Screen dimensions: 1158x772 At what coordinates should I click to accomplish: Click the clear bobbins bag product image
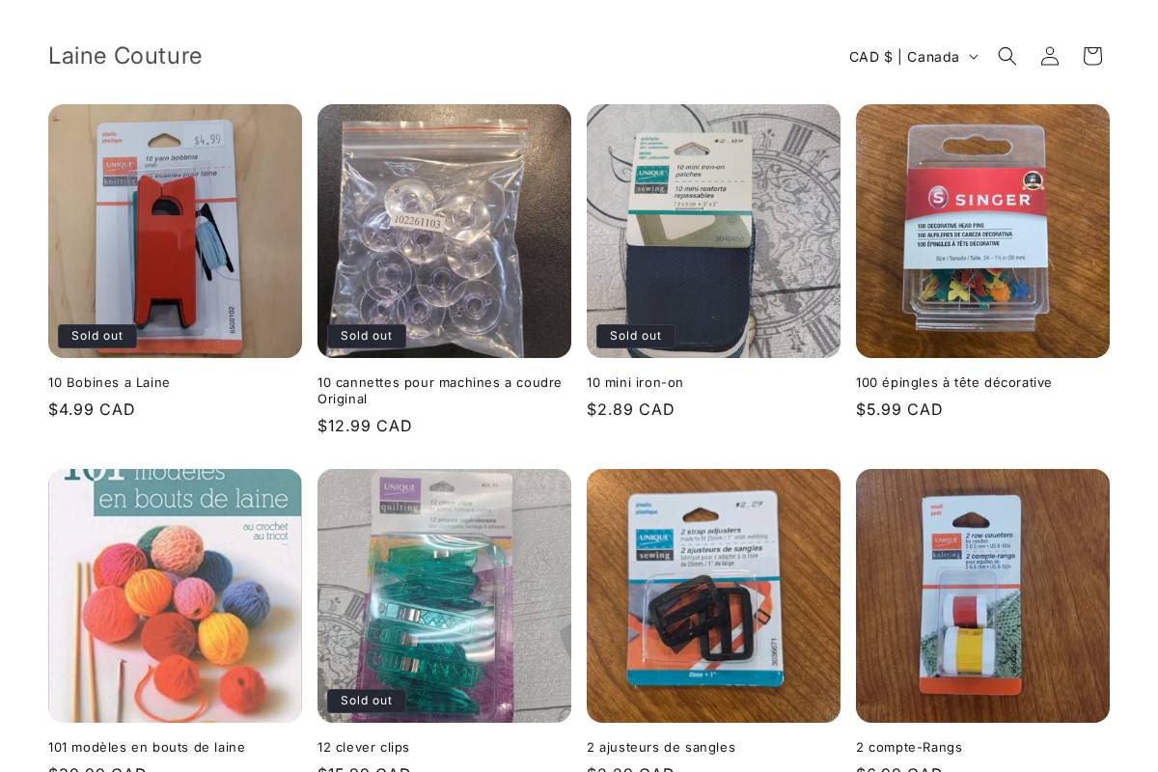tap(444, 231)
